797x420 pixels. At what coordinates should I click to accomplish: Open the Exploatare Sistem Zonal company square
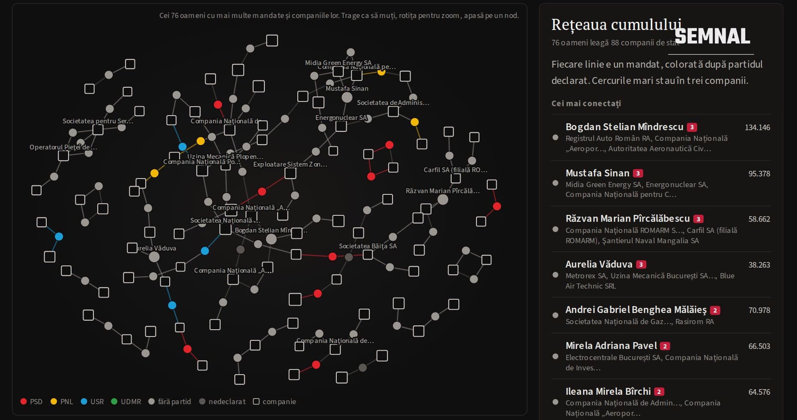tap(291, 173)
